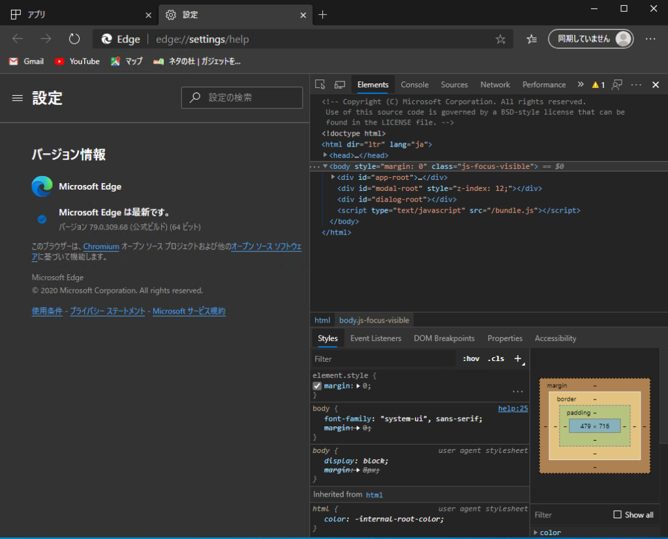The width and height of the screenshot is (668, 539).
Task: Switch to Network tab
Action: [495, 85]
